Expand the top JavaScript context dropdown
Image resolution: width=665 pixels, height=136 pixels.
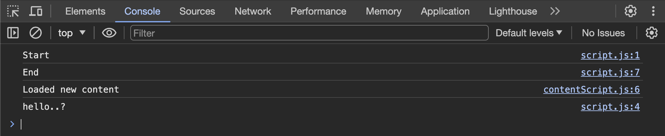point(72,33)
